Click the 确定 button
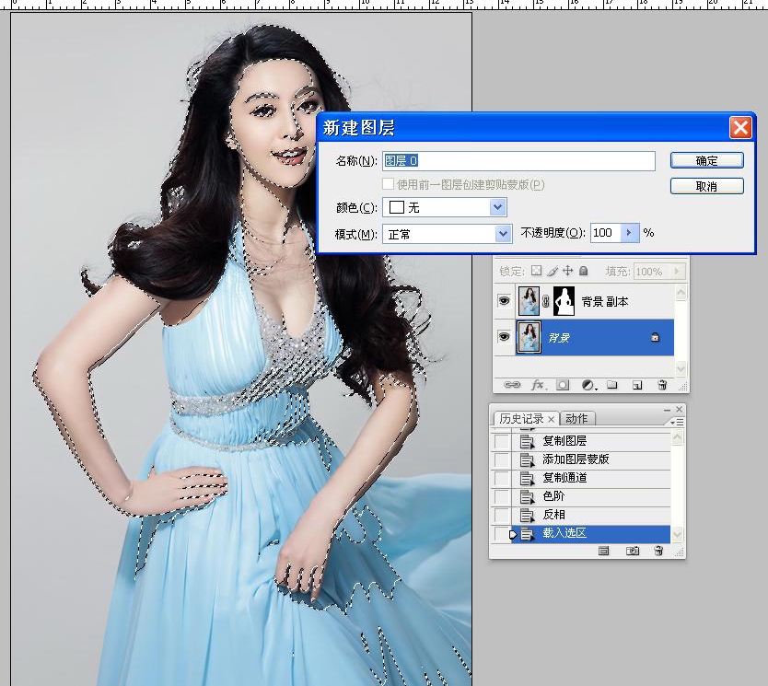 click(706, 160)
